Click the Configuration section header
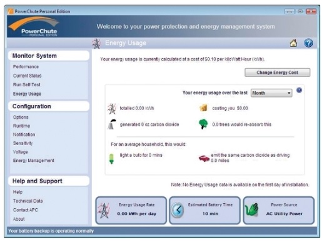This screenshot has height=242, width=322. 49,106
